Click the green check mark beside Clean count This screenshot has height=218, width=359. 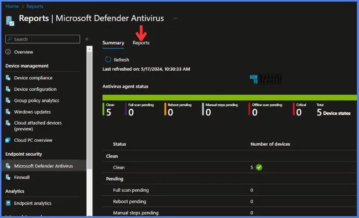pyautogui.click(x=259, y=167)
